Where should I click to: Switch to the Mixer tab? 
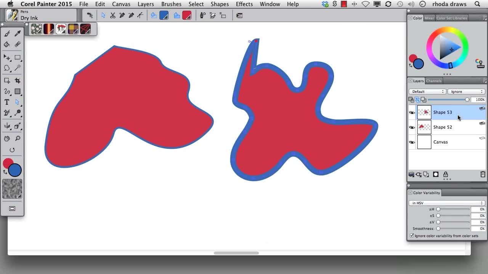click(x=429, y=18)
